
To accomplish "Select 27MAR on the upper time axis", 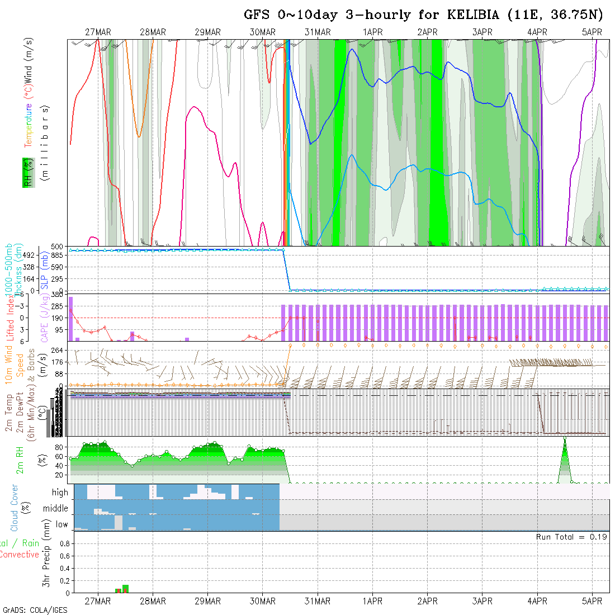I will click(x=98, y=32).
